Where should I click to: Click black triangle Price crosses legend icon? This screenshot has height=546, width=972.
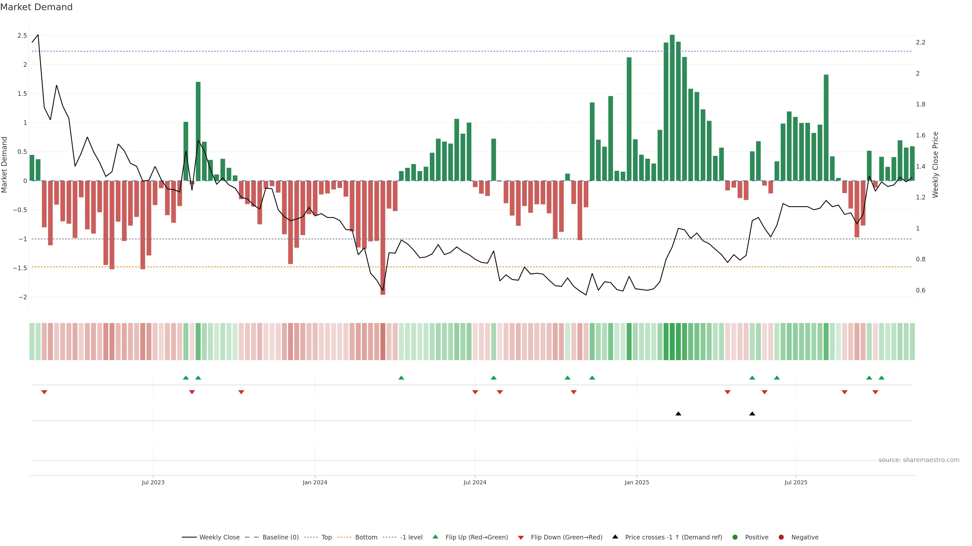(615, 537)
